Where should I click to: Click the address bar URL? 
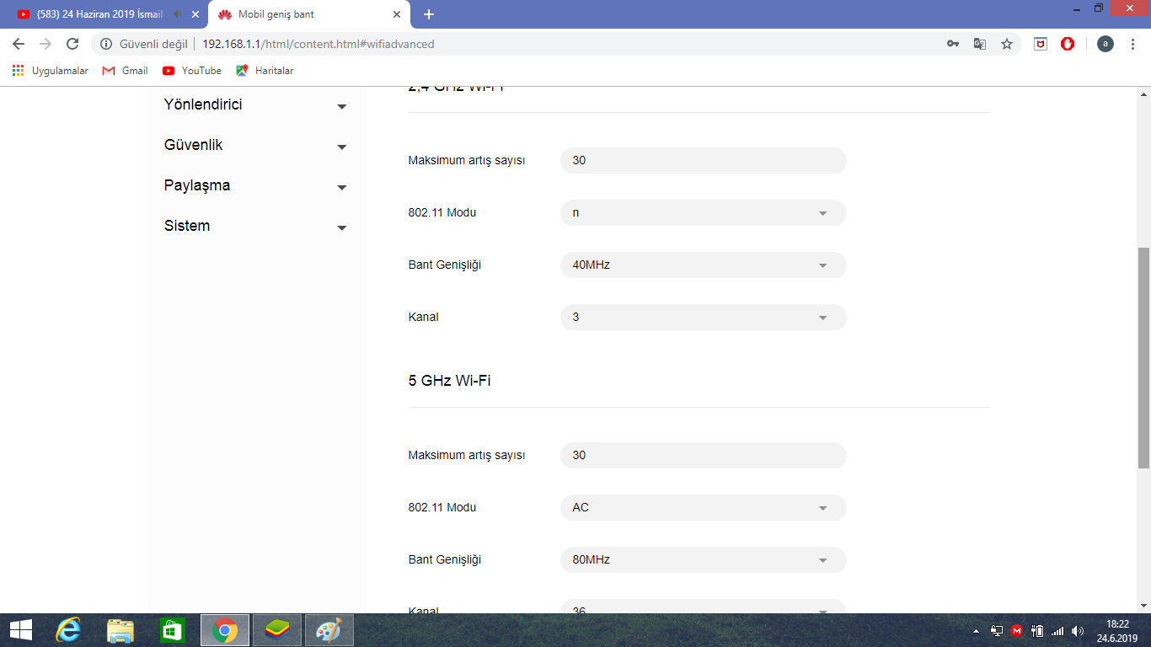(x=319, y=44)
